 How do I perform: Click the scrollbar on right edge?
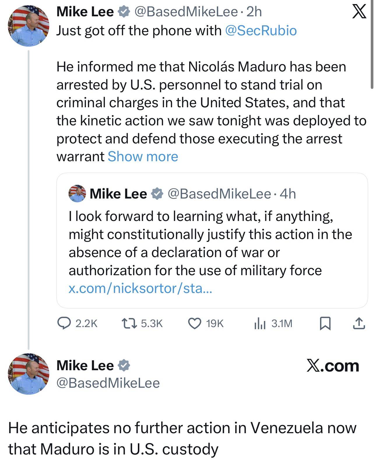[372, 44]
